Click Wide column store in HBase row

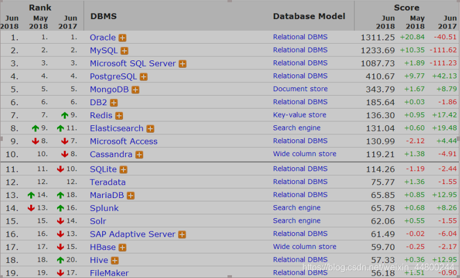point(305,247)
